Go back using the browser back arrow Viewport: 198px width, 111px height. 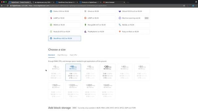click(2, 6)
